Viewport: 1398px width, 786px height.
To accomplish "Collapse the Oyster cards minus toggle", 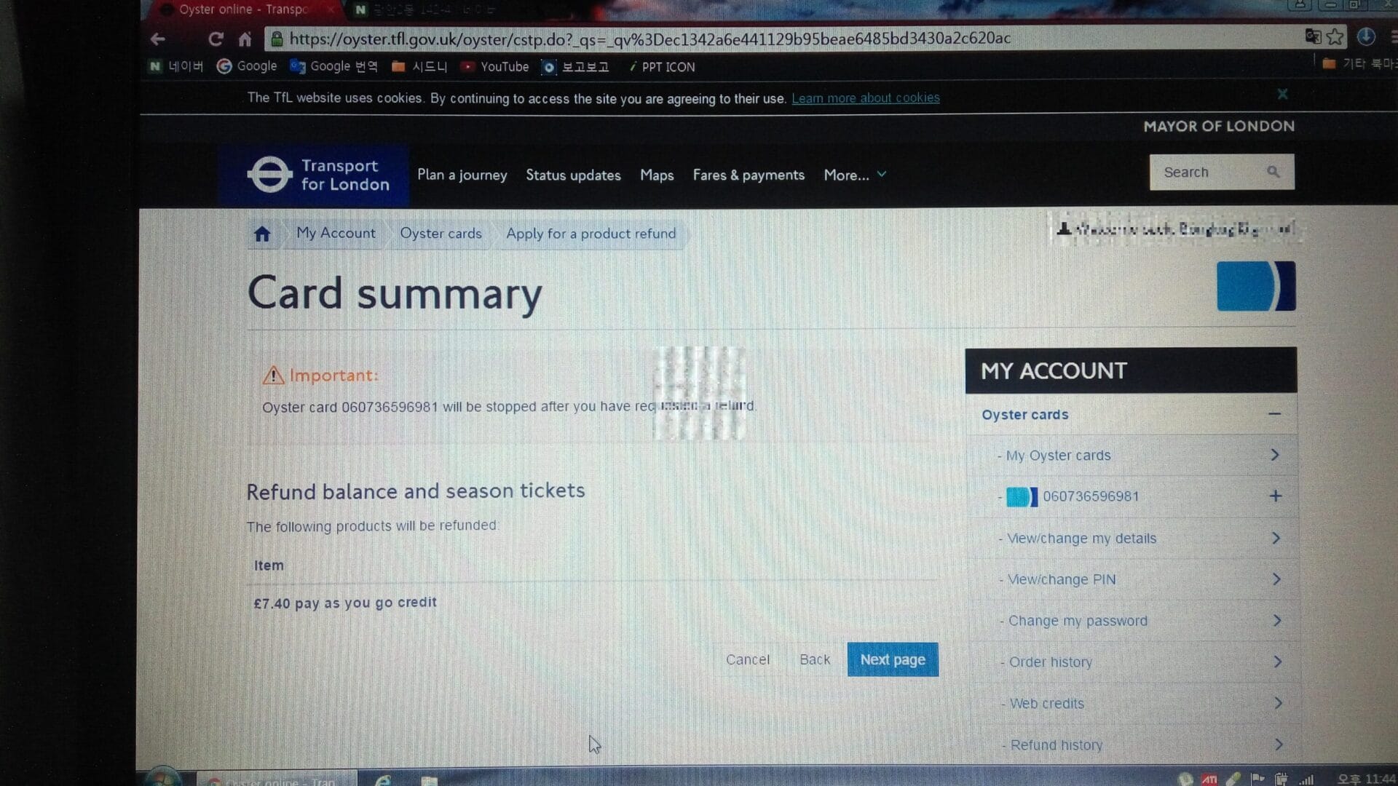I will point(1274,413).
